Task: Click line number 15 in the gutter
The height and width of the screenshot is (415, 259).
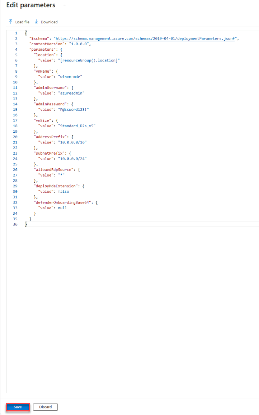Action: [15, 110]
